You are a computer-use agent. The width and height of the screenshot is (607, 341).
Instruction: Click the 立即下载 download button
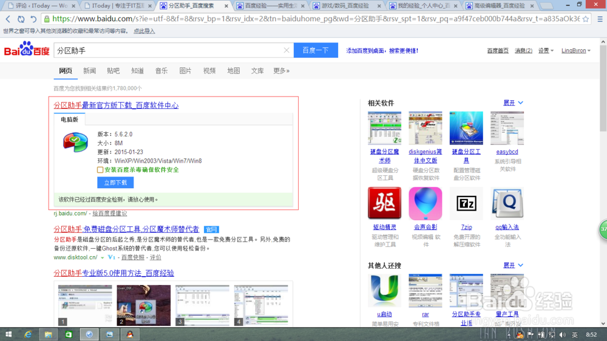click(x=115, y=182)
